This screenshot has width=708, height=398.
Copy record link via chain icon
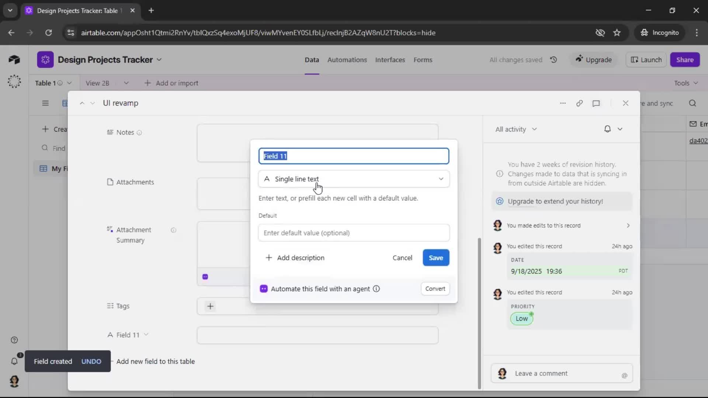(579, 103)
